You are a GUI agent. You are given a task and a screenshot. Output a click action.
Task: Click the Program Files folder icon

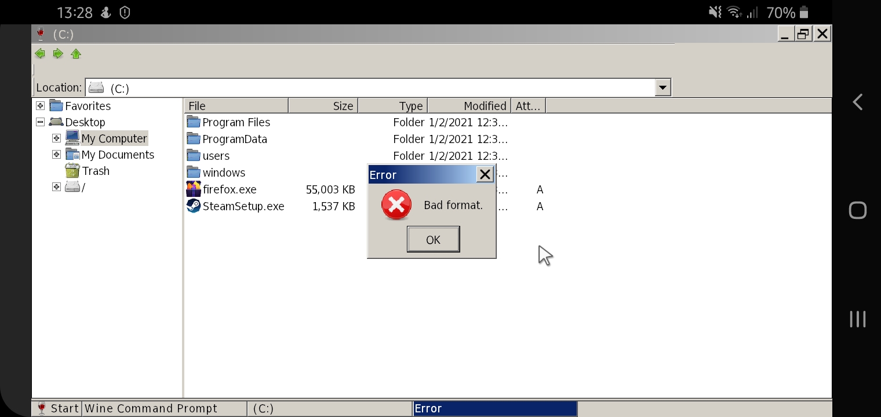click(x=194, y=122)
